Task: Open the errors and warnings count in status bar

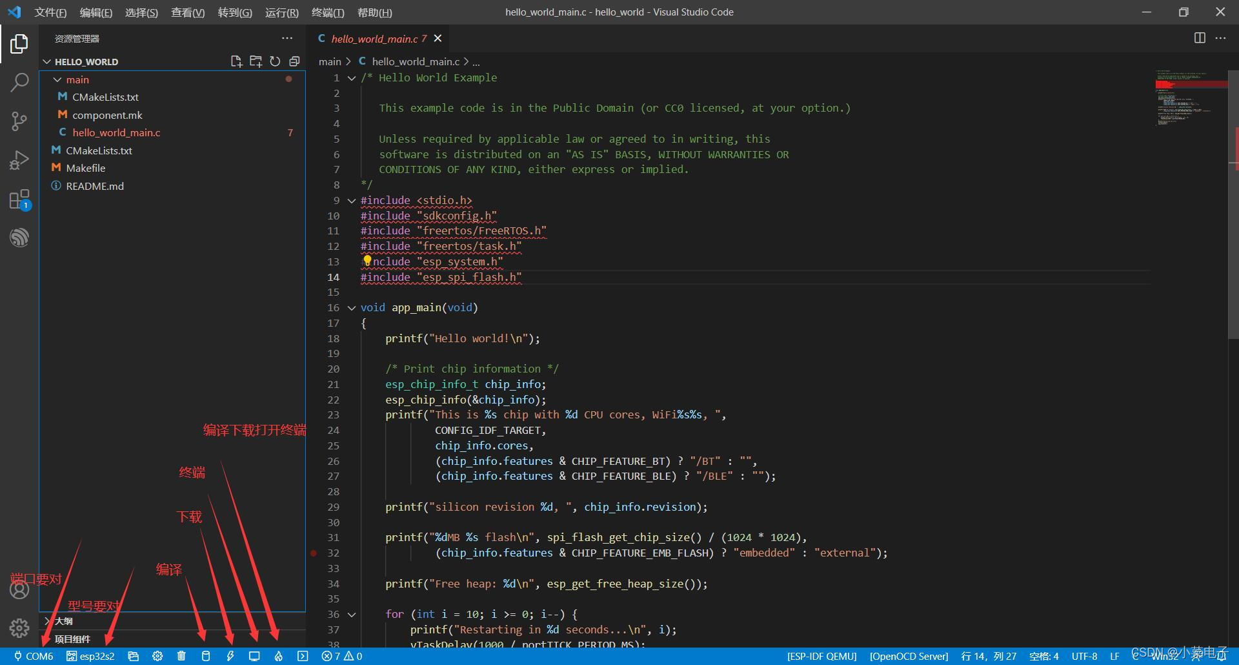Action: tap(342, 656)
